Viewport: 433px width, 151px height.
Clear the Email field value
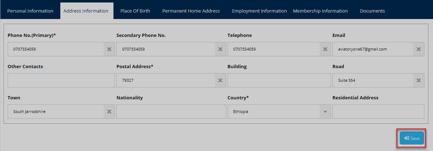coord(418,49)
